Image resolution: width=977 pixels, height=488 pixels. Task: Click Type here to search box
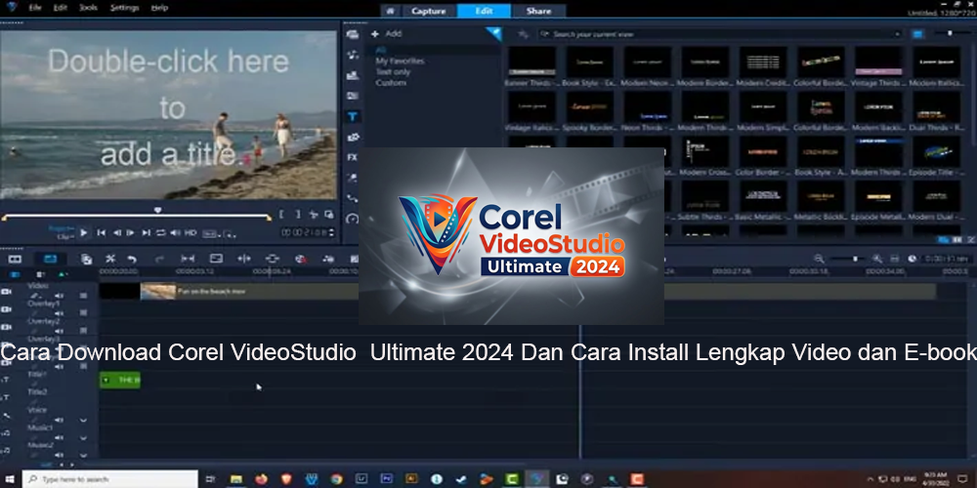coord(110,479)
